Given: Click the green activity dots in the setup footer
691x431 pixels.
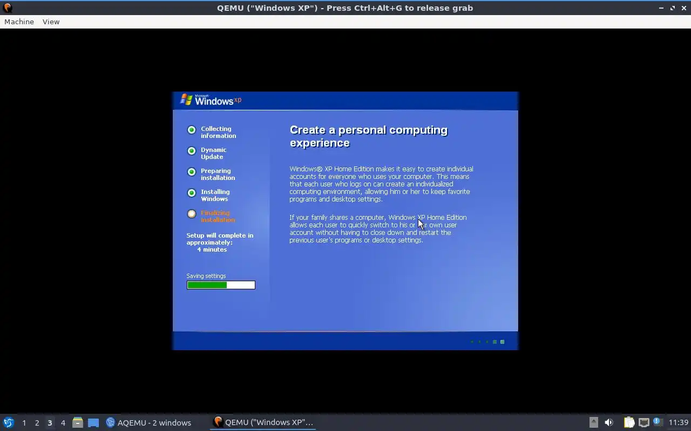Looking at the screenshot, I should 487,342.
